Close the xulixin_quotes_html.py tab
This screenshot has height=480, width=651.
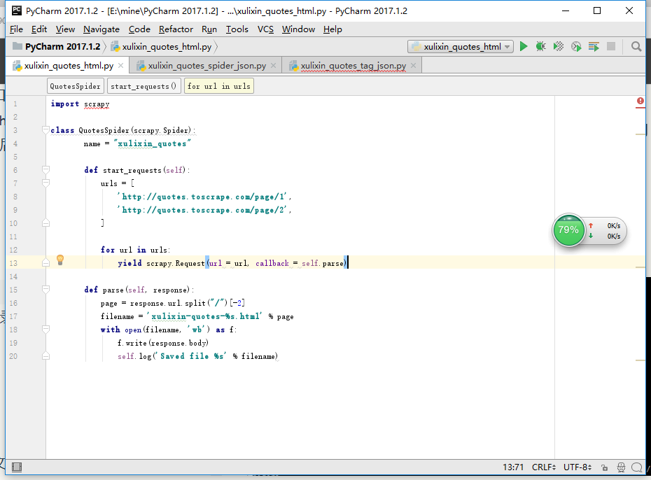(x=121, y=66)
